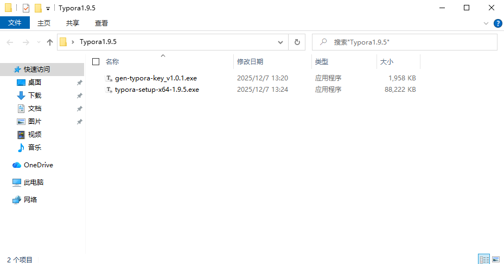Viewport: 504px width, 264px height.
Task: Open 网络 in the navigation pane
Action: click(30, 199)
